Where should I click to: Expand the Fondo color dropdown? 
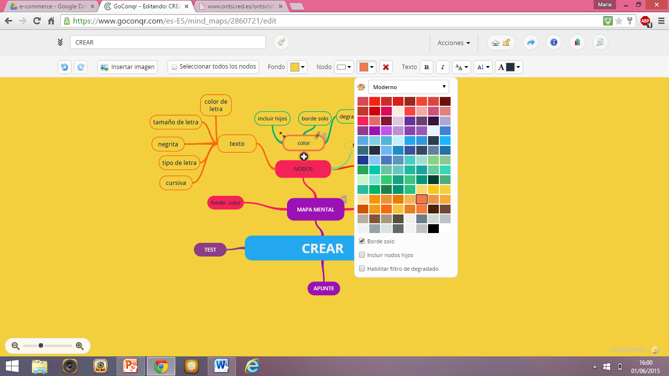(297, 67)
